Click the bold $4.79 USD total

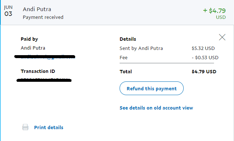coord(204,72)
